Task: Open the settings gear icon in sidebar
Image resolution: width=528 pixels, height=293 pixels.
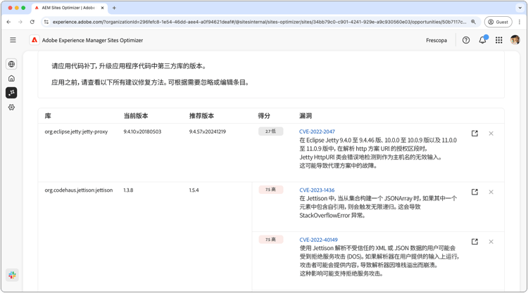Action: coord(11,108)
